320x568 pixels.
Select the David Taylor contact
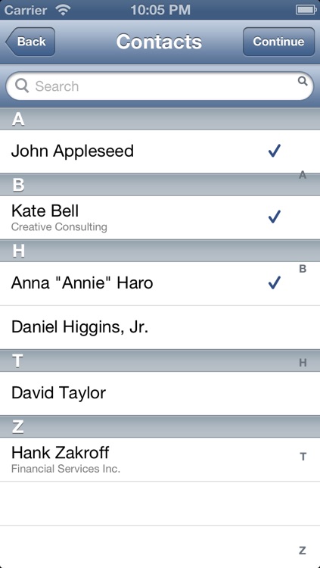pos(160,393)
